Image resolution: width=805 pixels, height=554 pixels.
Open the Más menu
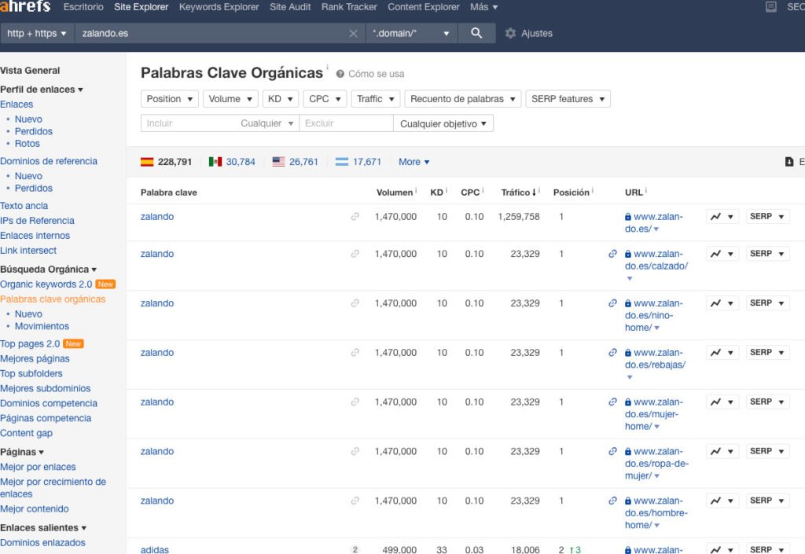click(483, 7)
